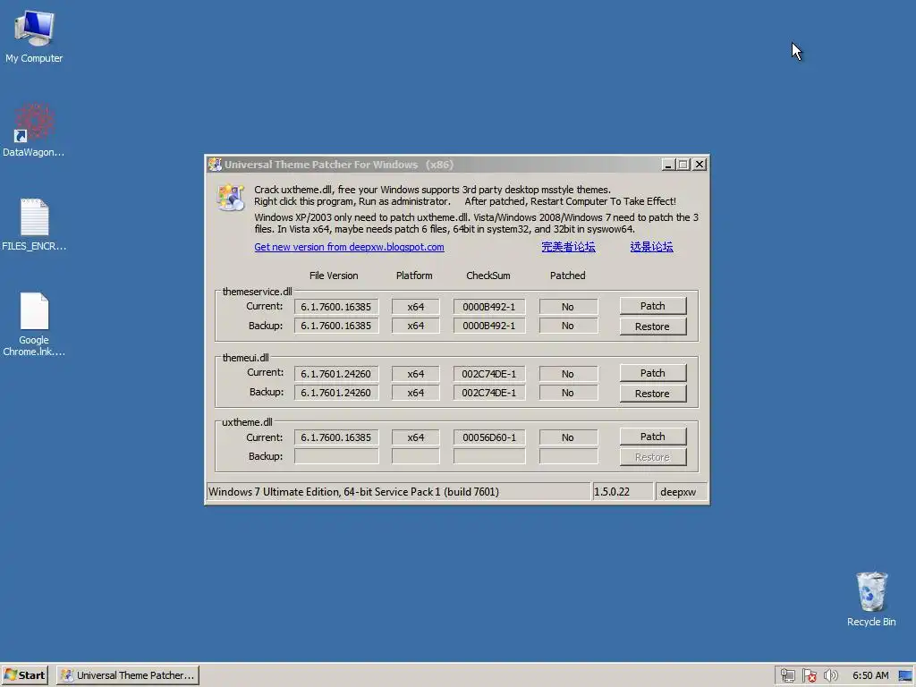
Task: Click themeservice.dll backup checksum 0000B492-1 field
Action: pyautogui.click(x=489, y=326)
